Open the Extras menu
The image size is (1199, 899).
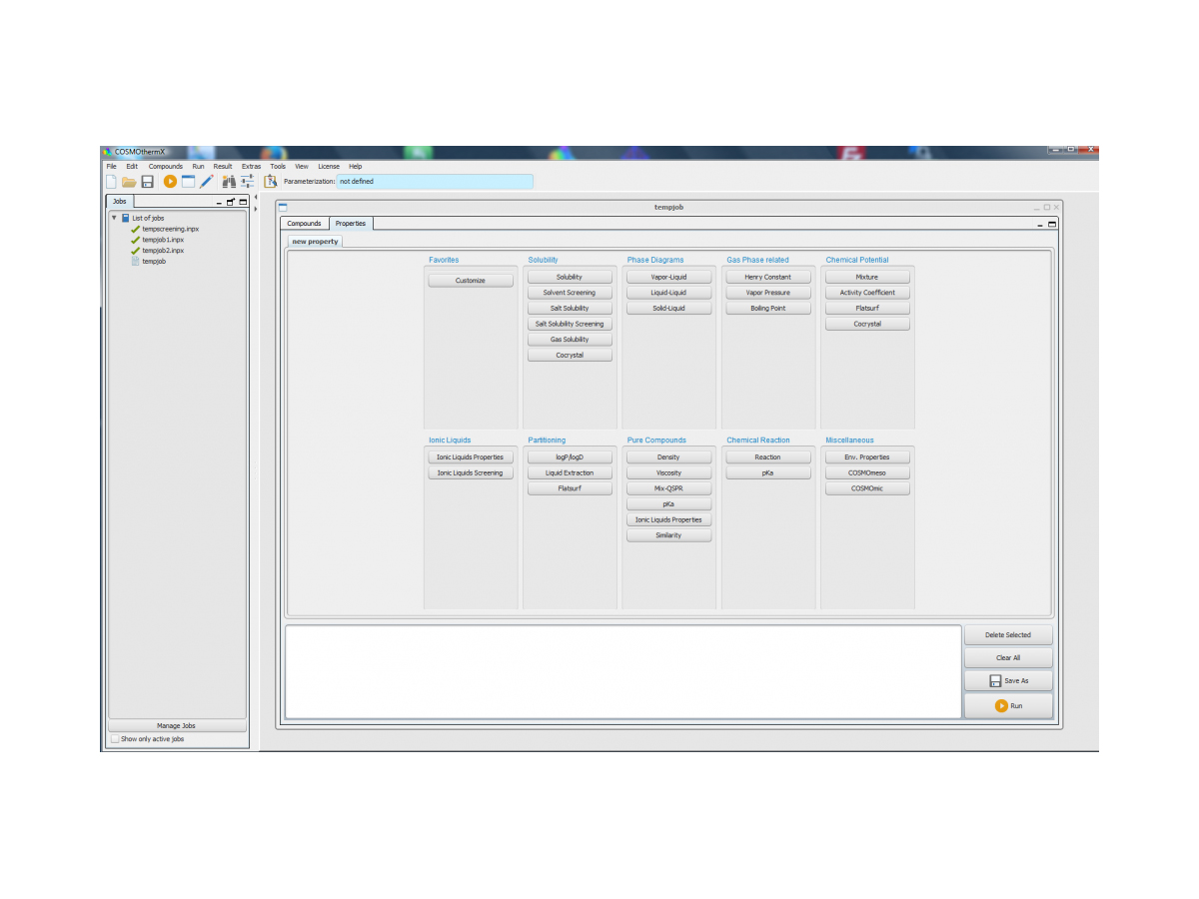[x=251, y=167]
